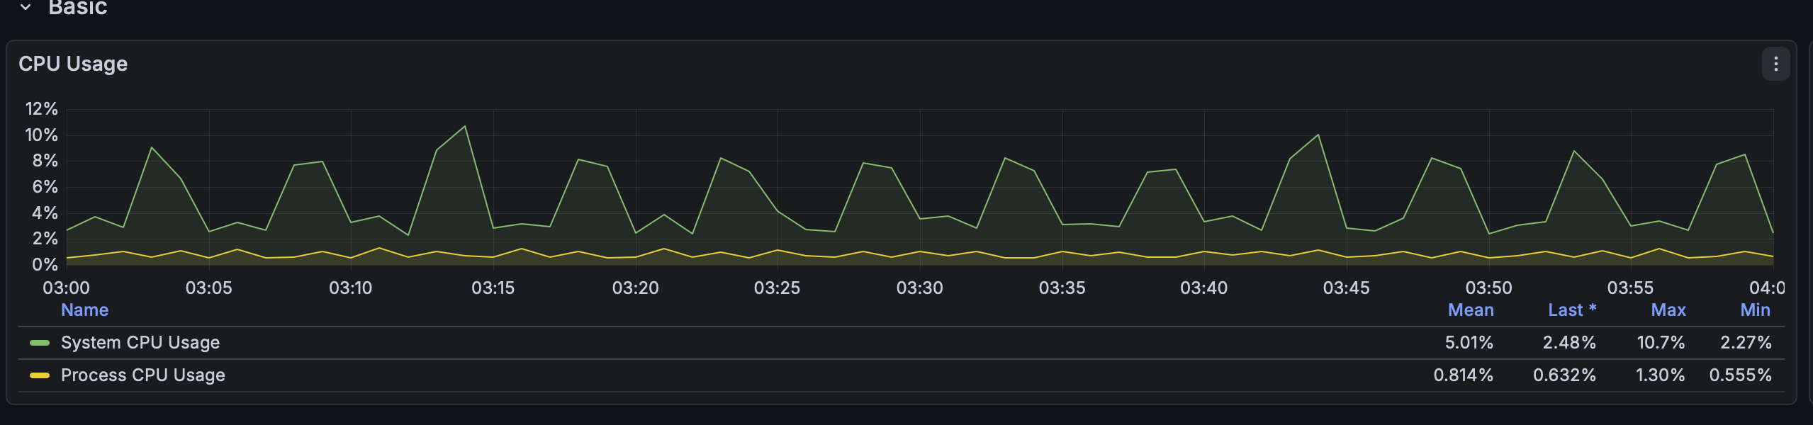This screenshot has width=1813, height=425.
Task: Toggle the Process CPU Usage series label
Action: pyautogui.click(x=143, y=375)
